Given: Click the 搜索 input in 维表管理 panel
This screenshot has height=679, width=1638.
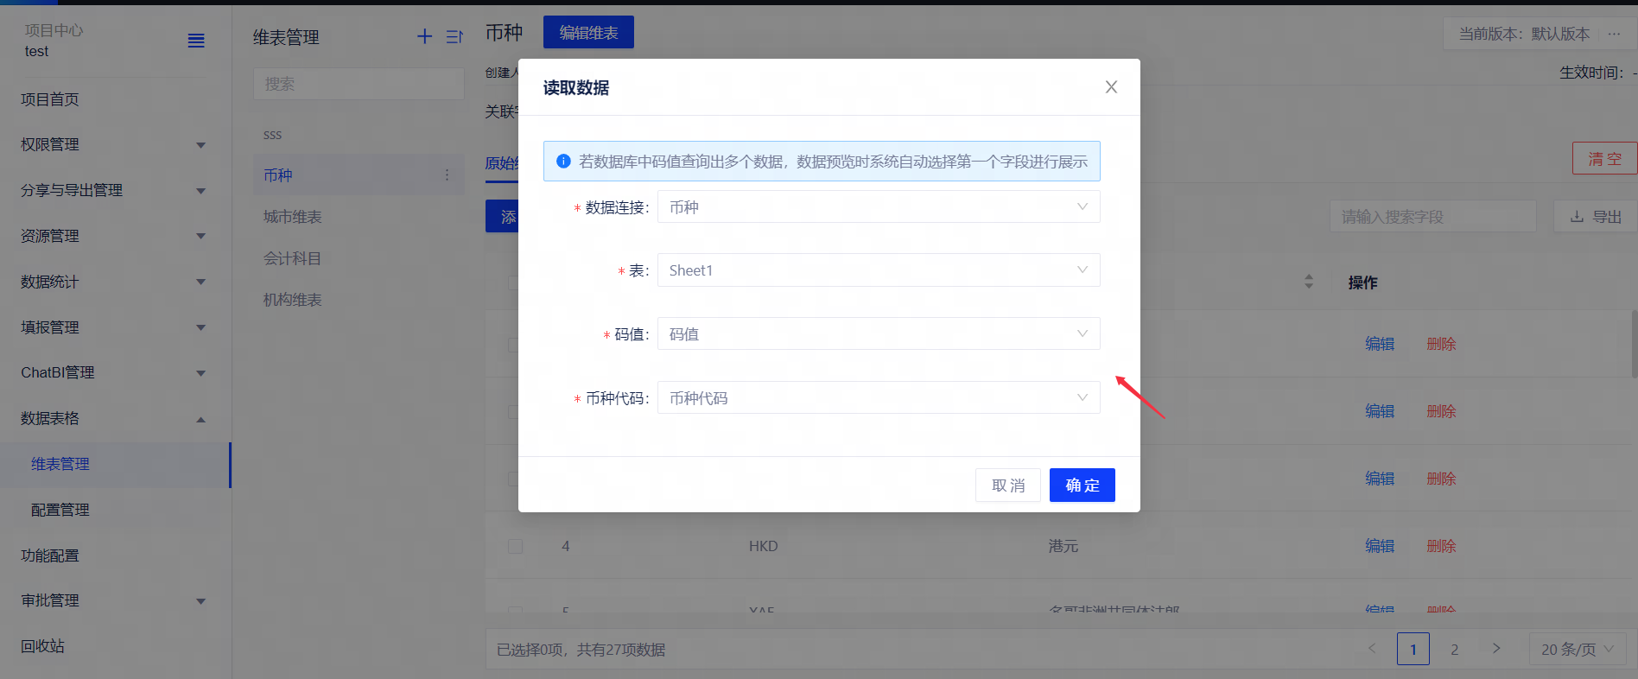Looking at the screenshot, I should point(358,84).
